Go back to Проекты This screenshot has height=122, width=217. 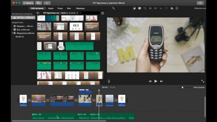tap(28, 3)
